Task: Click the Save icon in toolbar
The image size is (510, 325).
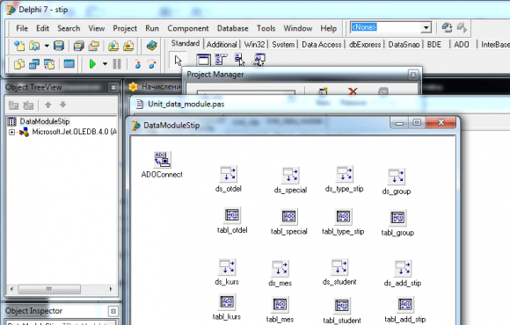Action: coord(59,46)
